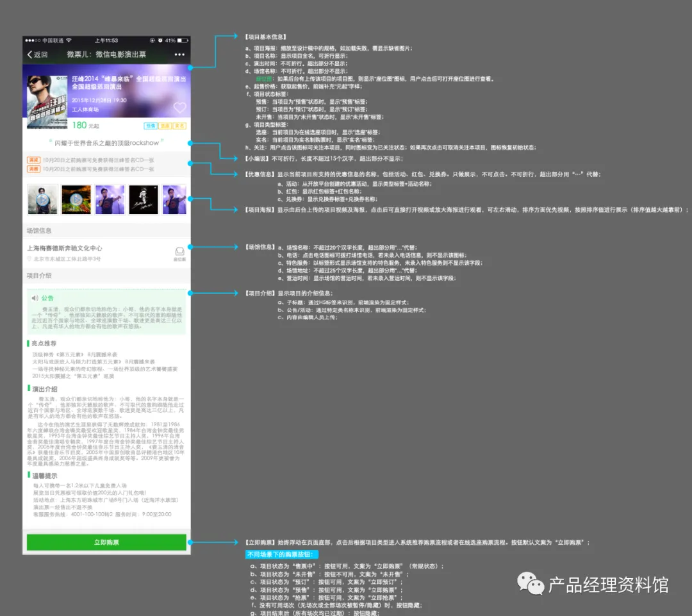
Task: Click the 项目介绍 section header
Action: (39, 276)
